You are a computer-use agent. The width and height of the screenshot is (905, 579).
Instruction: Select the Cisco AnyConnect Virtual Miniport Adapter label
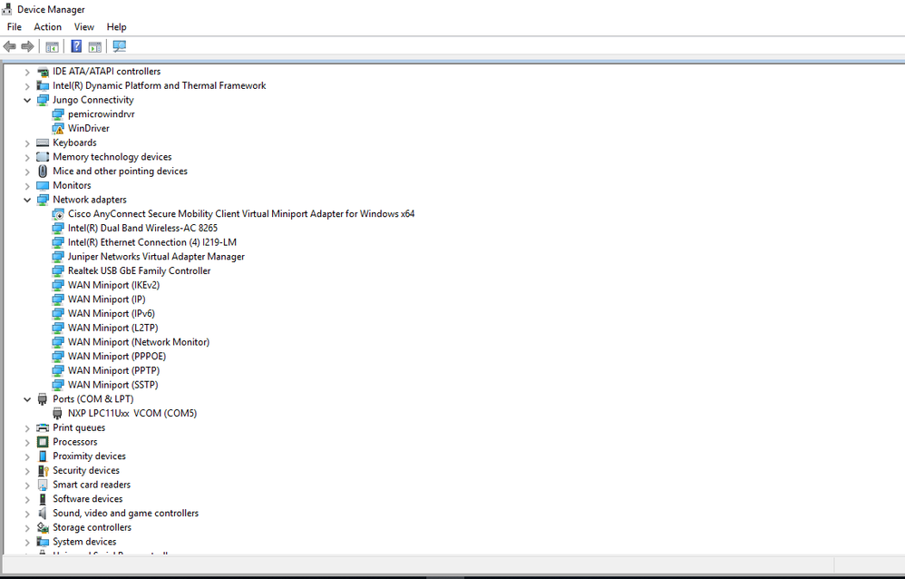(241, 214)
